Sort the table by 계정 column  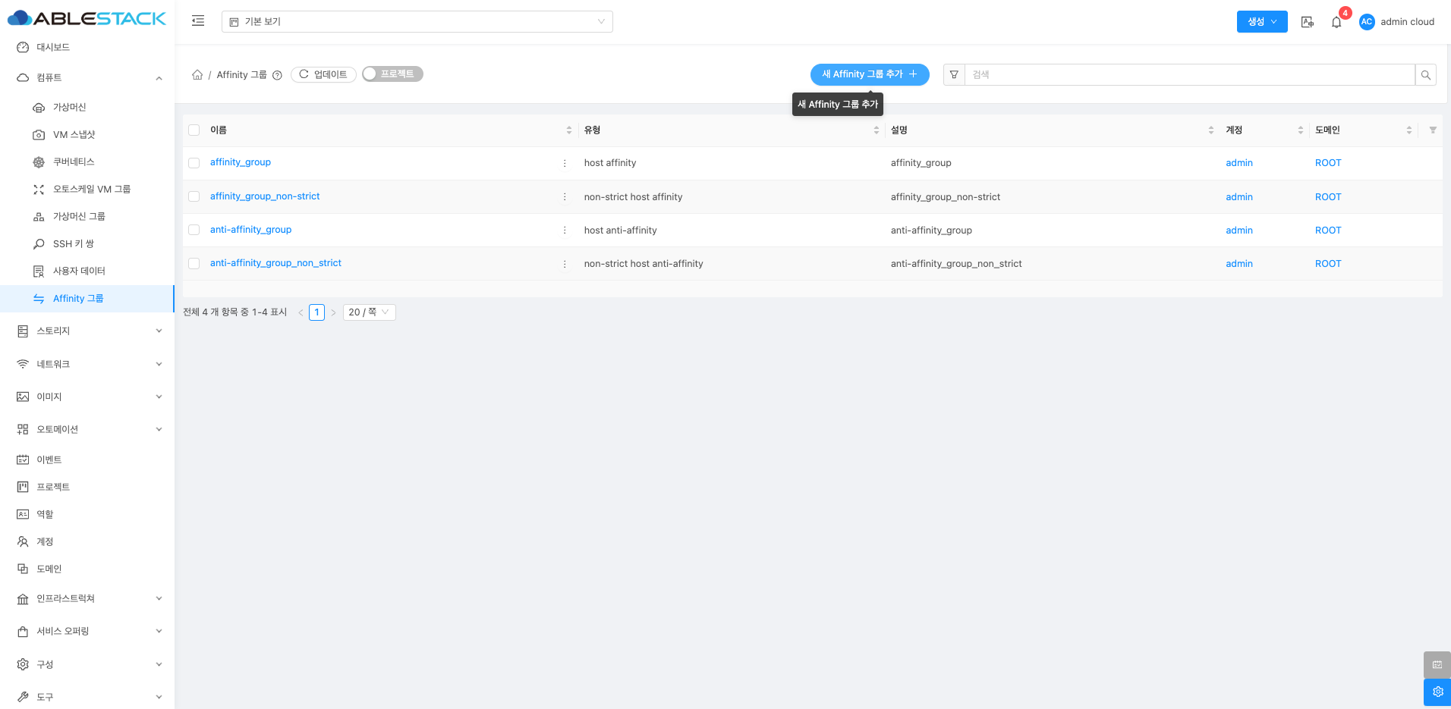pyautogui.click(x=1301, y=130)
